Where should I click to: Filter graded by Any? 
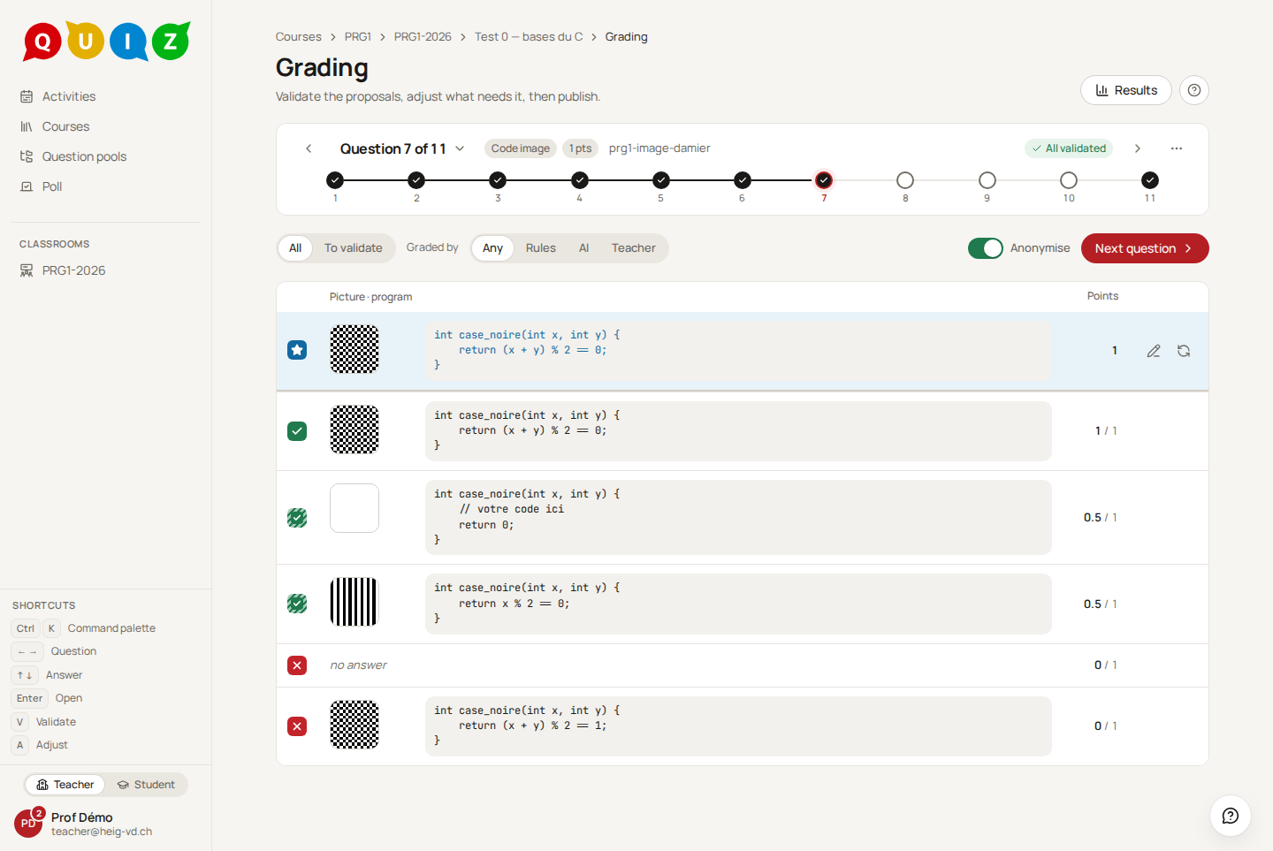click(x=492, y=248)
